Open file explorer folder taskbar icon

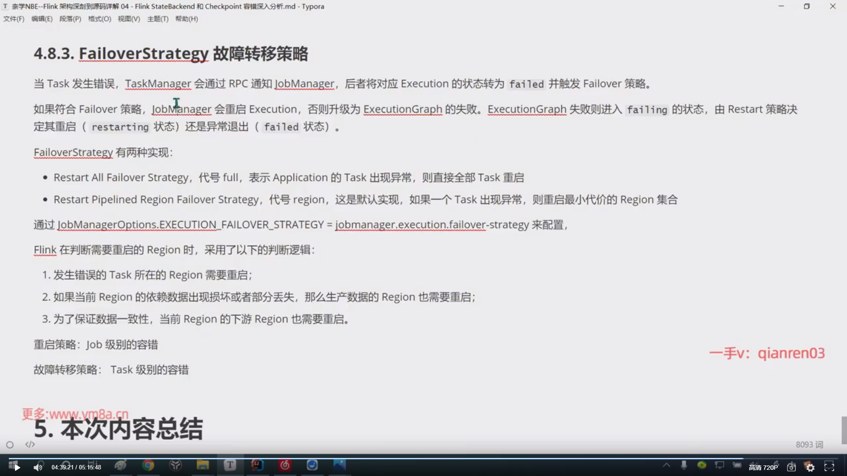click(202, 465)
